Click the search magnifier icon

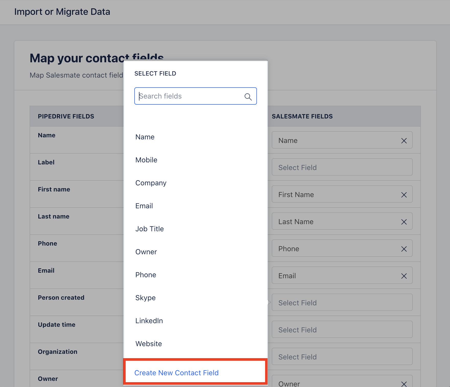248,96
